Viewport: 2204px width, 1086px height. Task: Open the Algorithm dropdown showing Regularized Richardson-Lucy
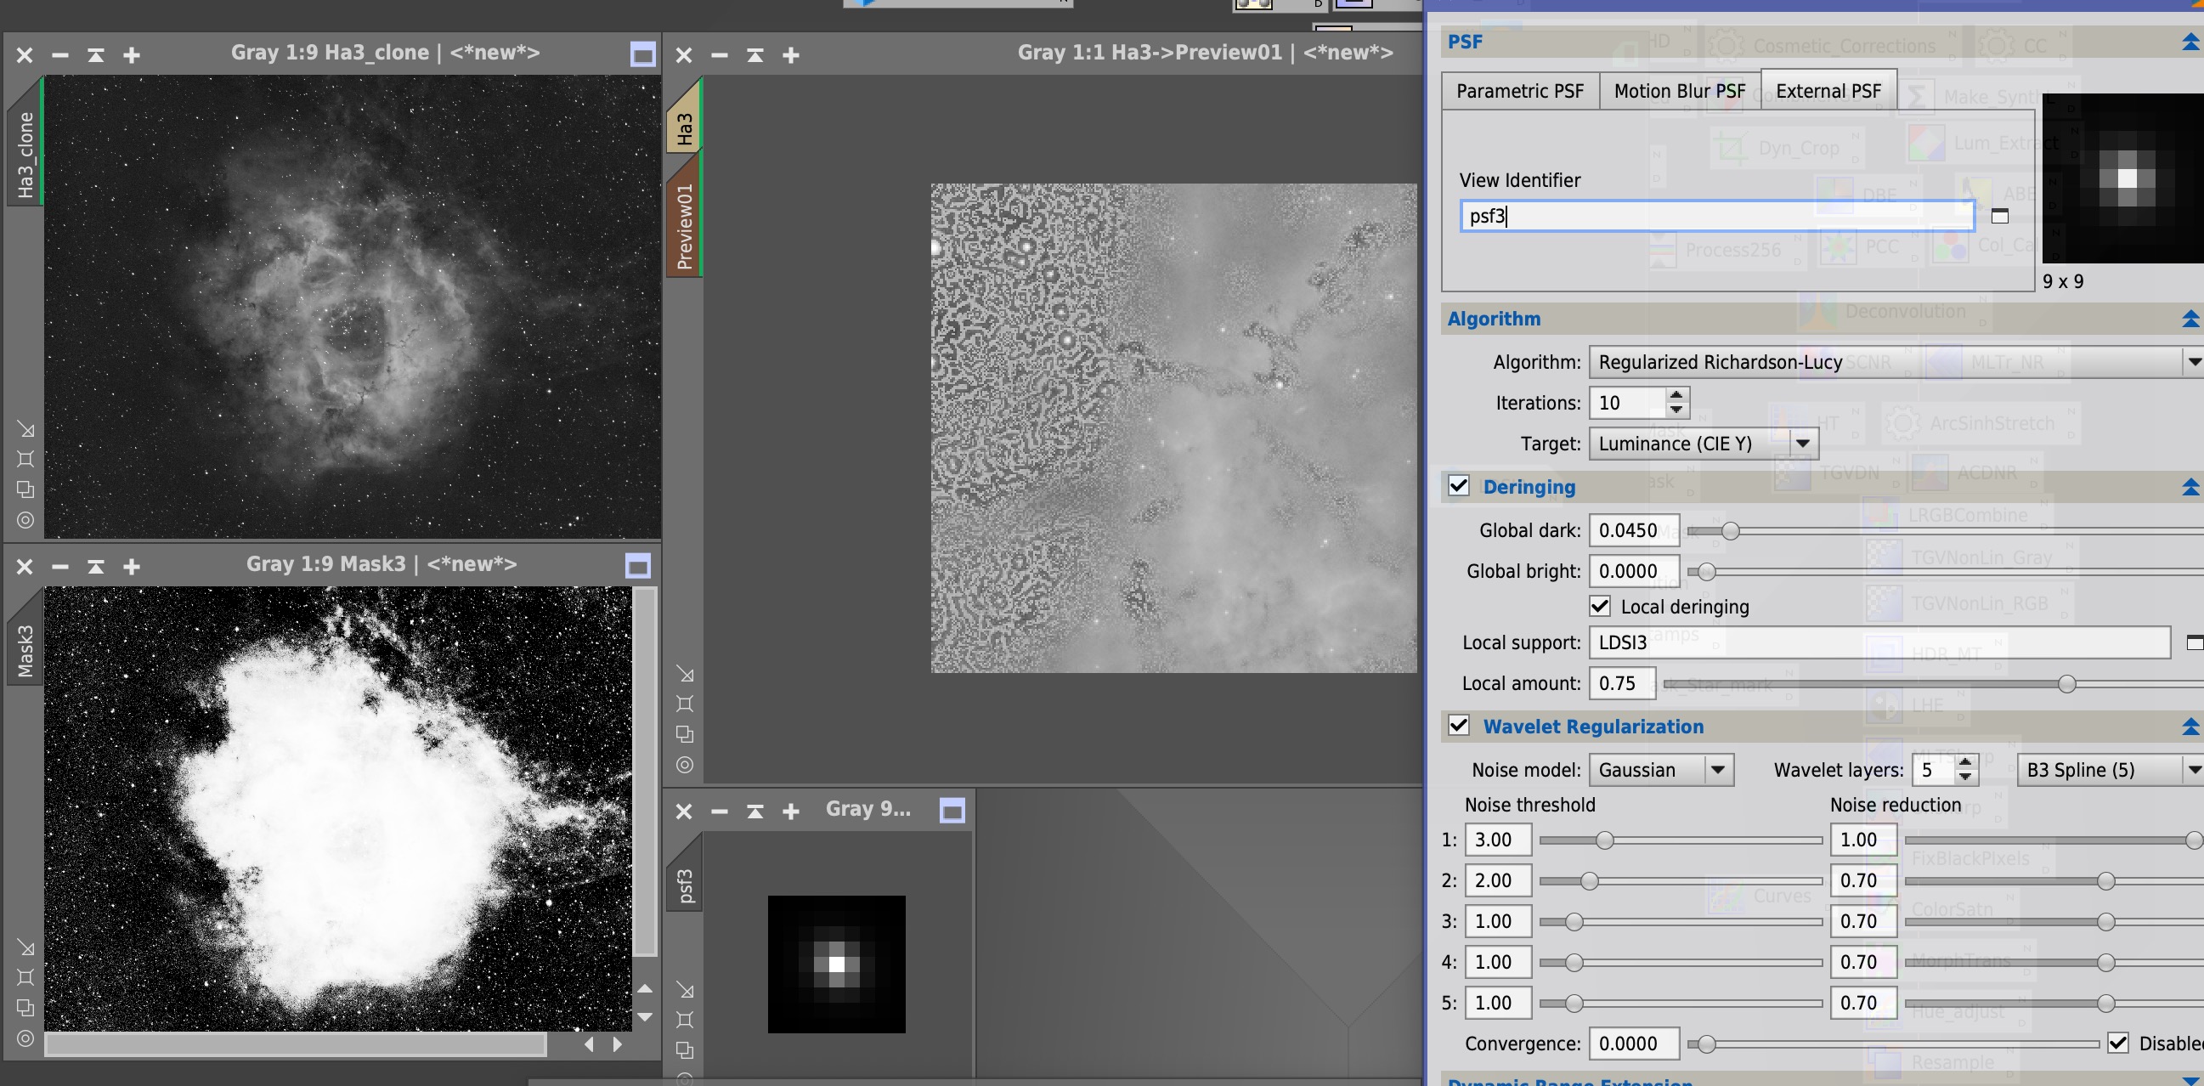[1895, 362]
